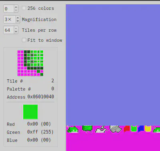Enable the 256 colors checkbox
The height and width of the screenshot is (151, 160).
tap(24, 8)
